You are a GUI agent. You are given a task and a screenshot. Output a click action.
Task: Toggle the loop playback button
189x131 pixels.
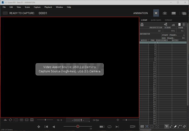point(109,126)
